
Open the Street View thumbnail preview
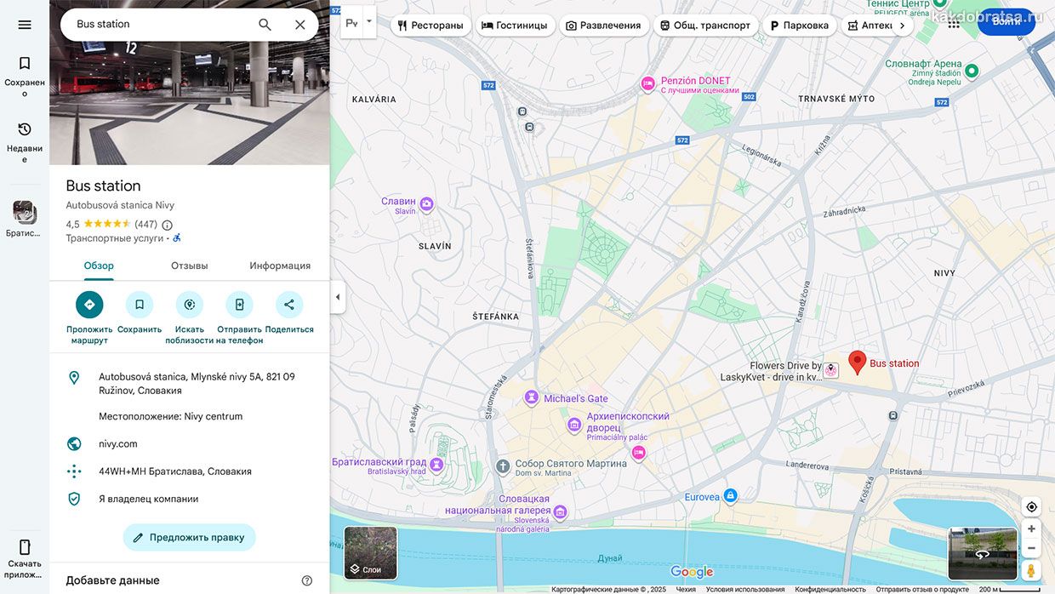[x=983, y=553]
